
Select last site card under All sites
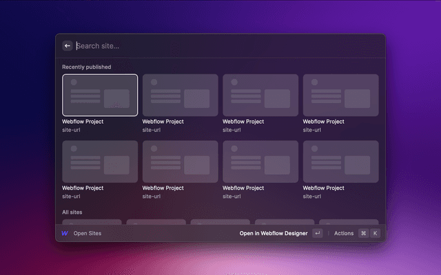349,221
